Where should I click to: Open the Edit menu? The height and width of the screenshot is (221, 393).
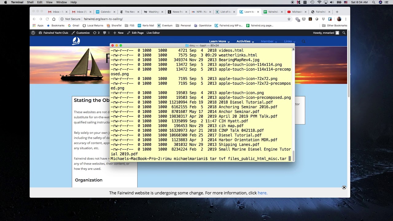(40, 2)
